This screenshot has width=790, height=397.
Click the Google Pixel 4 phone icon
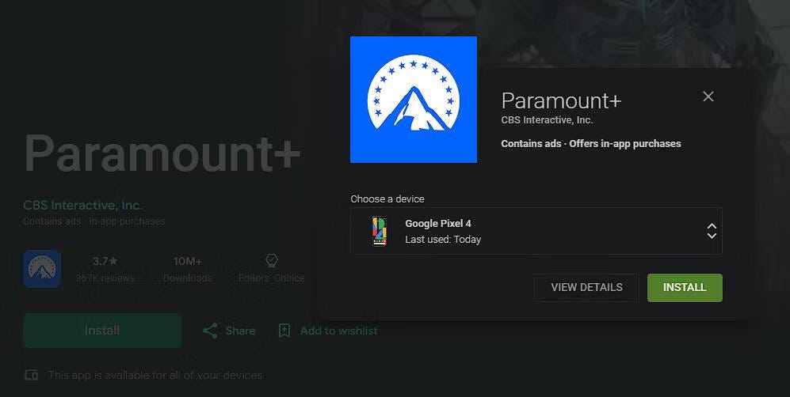coord(380,231)
